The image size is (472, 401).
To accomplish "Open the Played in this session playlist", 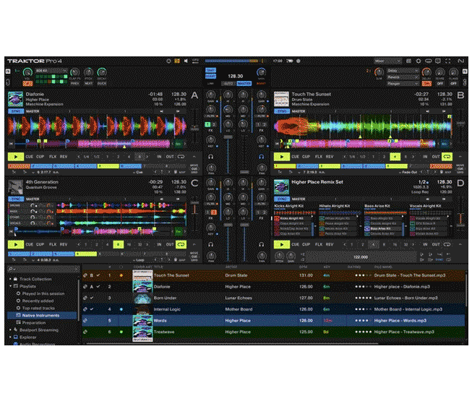I will [x=43, y=293].
